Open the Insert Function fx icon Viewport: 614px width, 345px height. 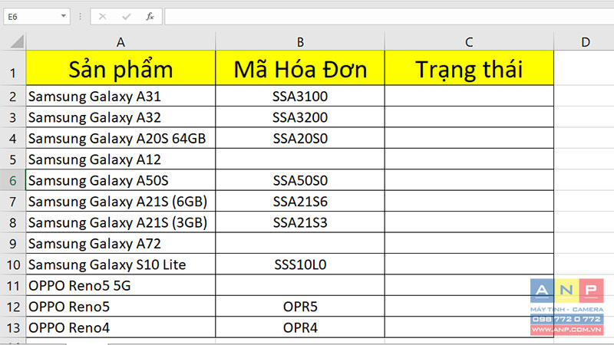[150, 16]
